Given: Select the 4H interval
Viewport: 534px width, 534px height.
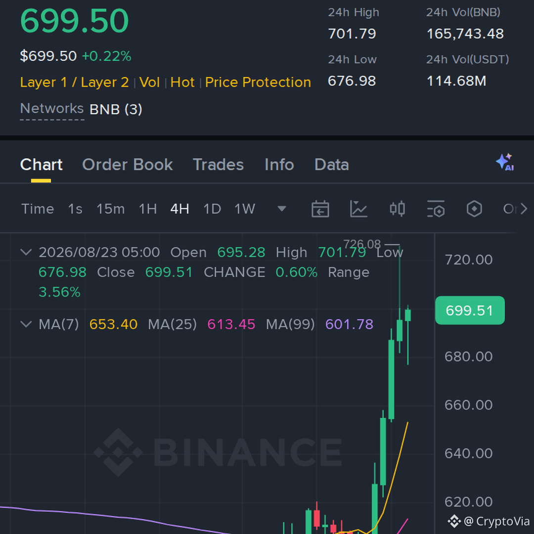Looking at the screenshot, I should pos(180,209).
